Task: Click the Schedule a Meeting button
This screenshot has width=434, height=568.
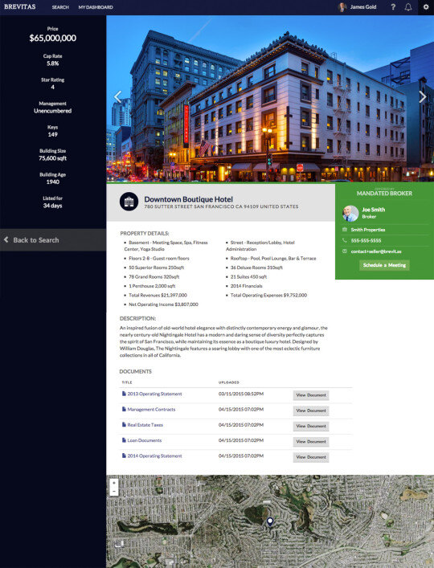Action: point(384,265)
